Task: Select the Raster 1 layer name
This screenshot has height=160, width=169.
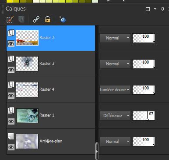Action: point(47,115)
